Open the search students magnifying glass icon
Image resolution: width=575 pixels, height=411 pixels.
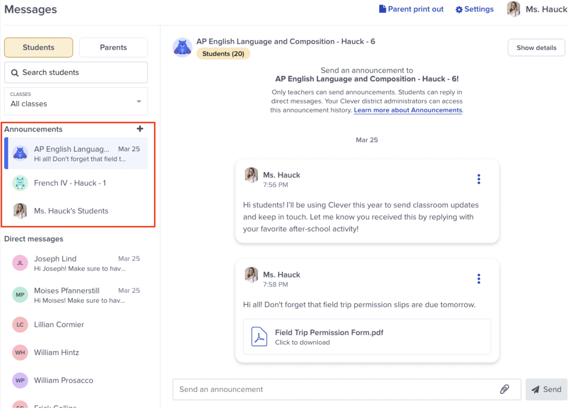coord(15,72)
